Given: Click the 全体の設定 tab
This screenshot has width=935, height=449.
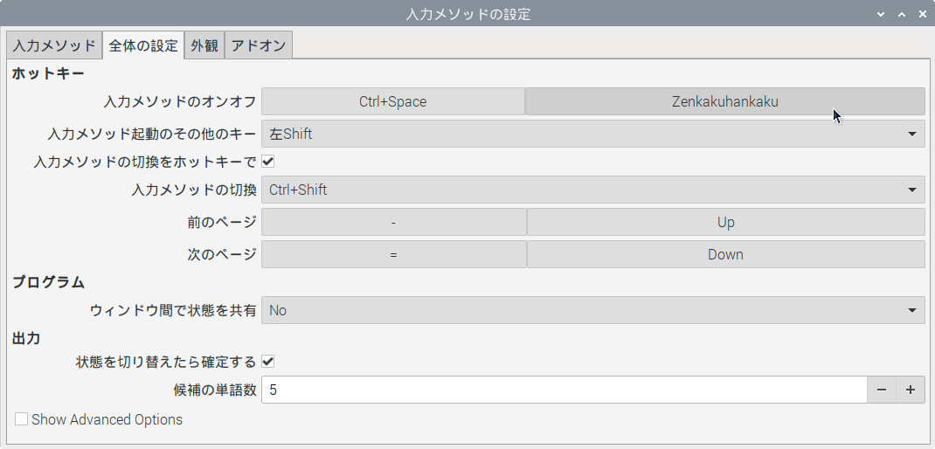Looking at the screenshot, I should pyautogui.click(x=143, y=45).
